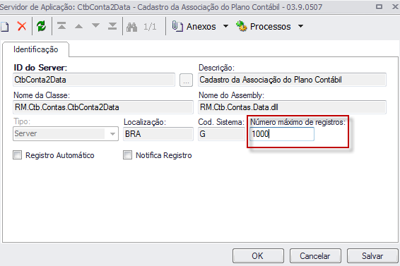Go to previous record arrow
Viewport: 400px width, 266px height.
pyautogui.click(x=78, y=25)
